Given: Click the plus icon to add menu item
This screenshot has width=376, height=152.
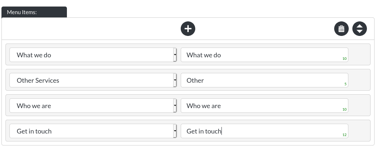Looking at the screenshot, I should click(188, 29).
